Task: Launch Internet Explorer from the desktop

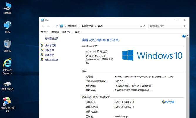Action: (7, 67)
